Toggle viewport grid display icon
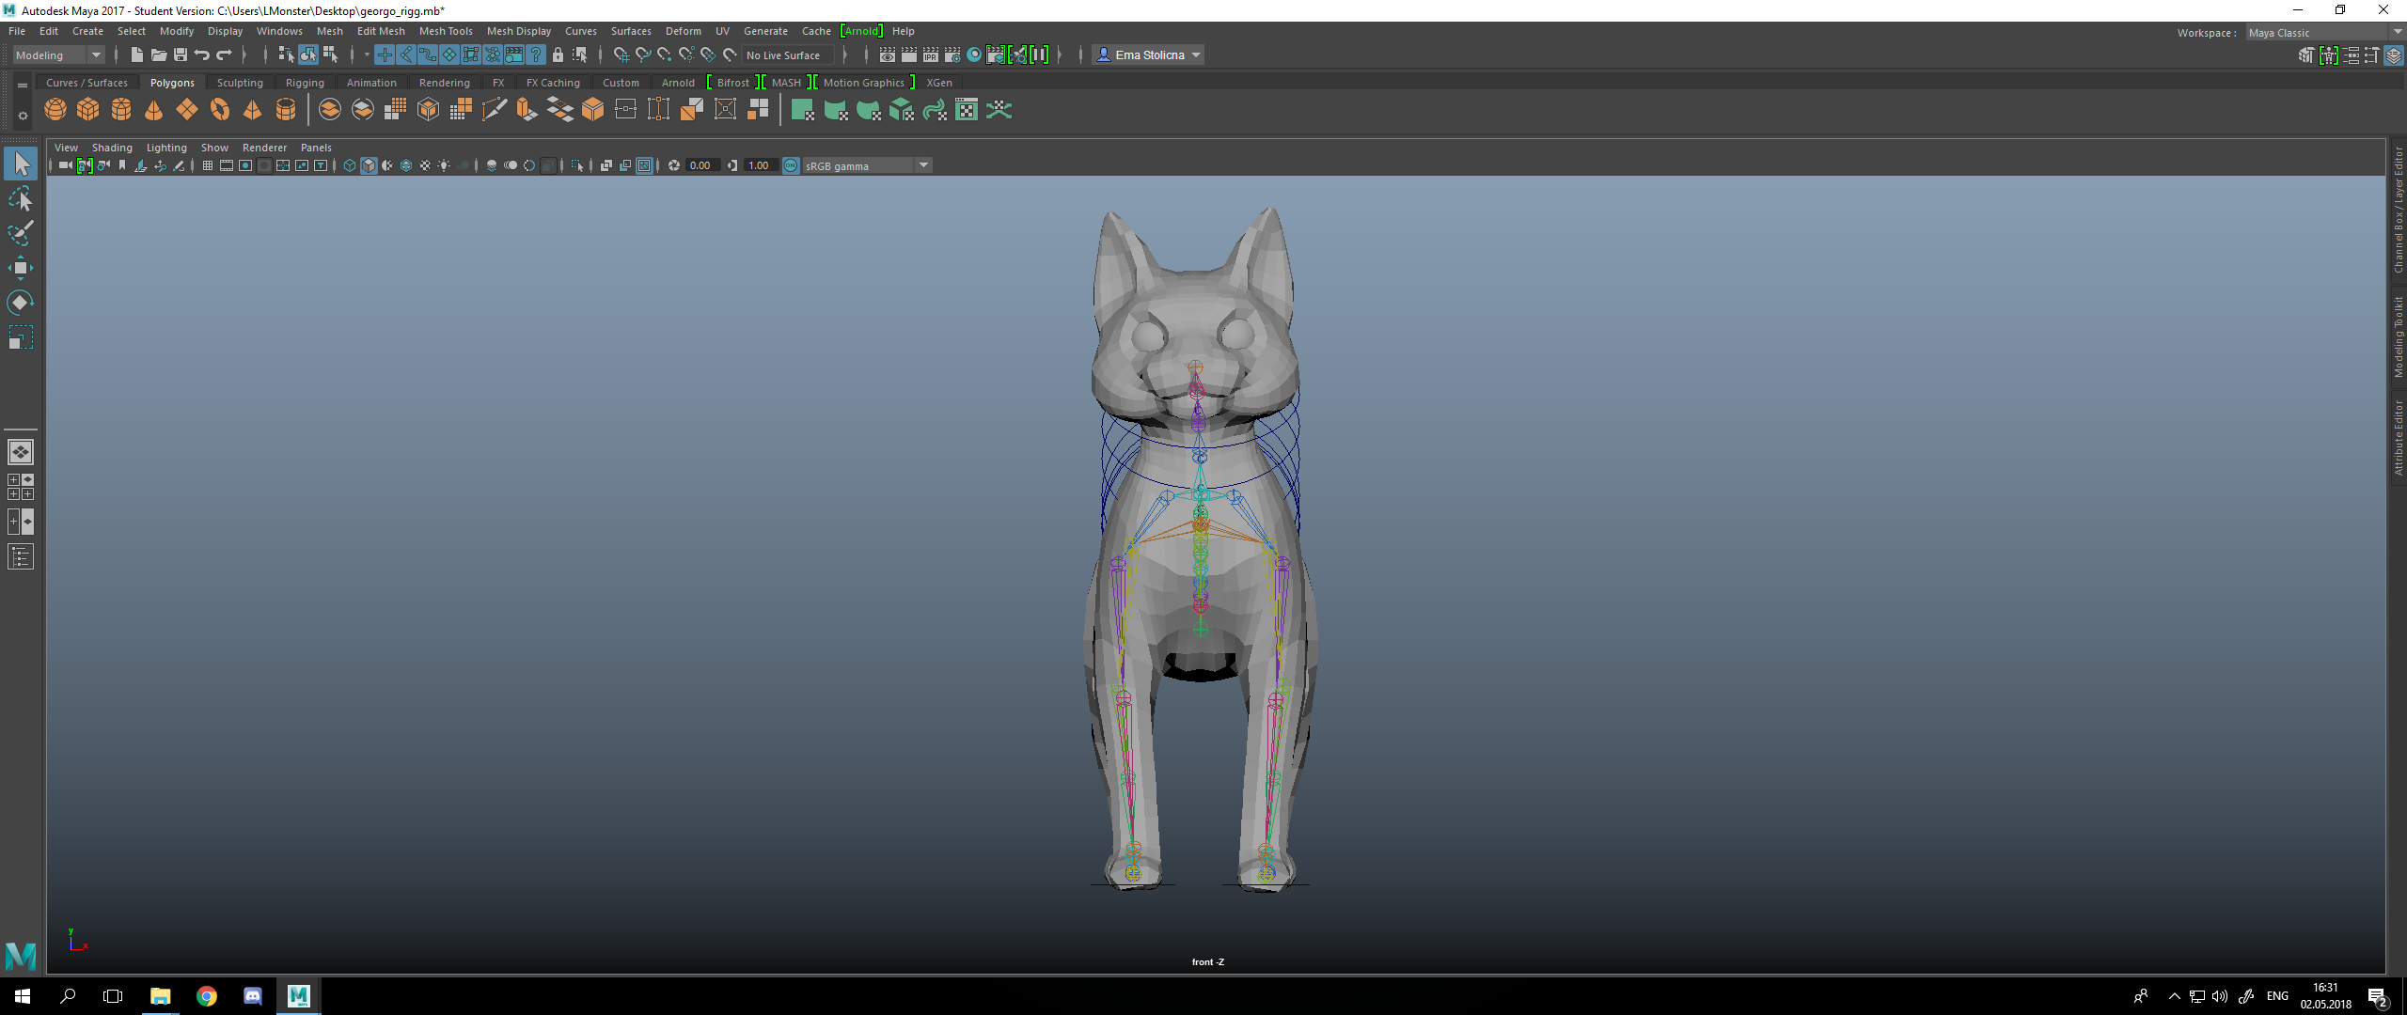Image resolution: width=2407 pixels, height=1015 pixels. tap(208, 166)
